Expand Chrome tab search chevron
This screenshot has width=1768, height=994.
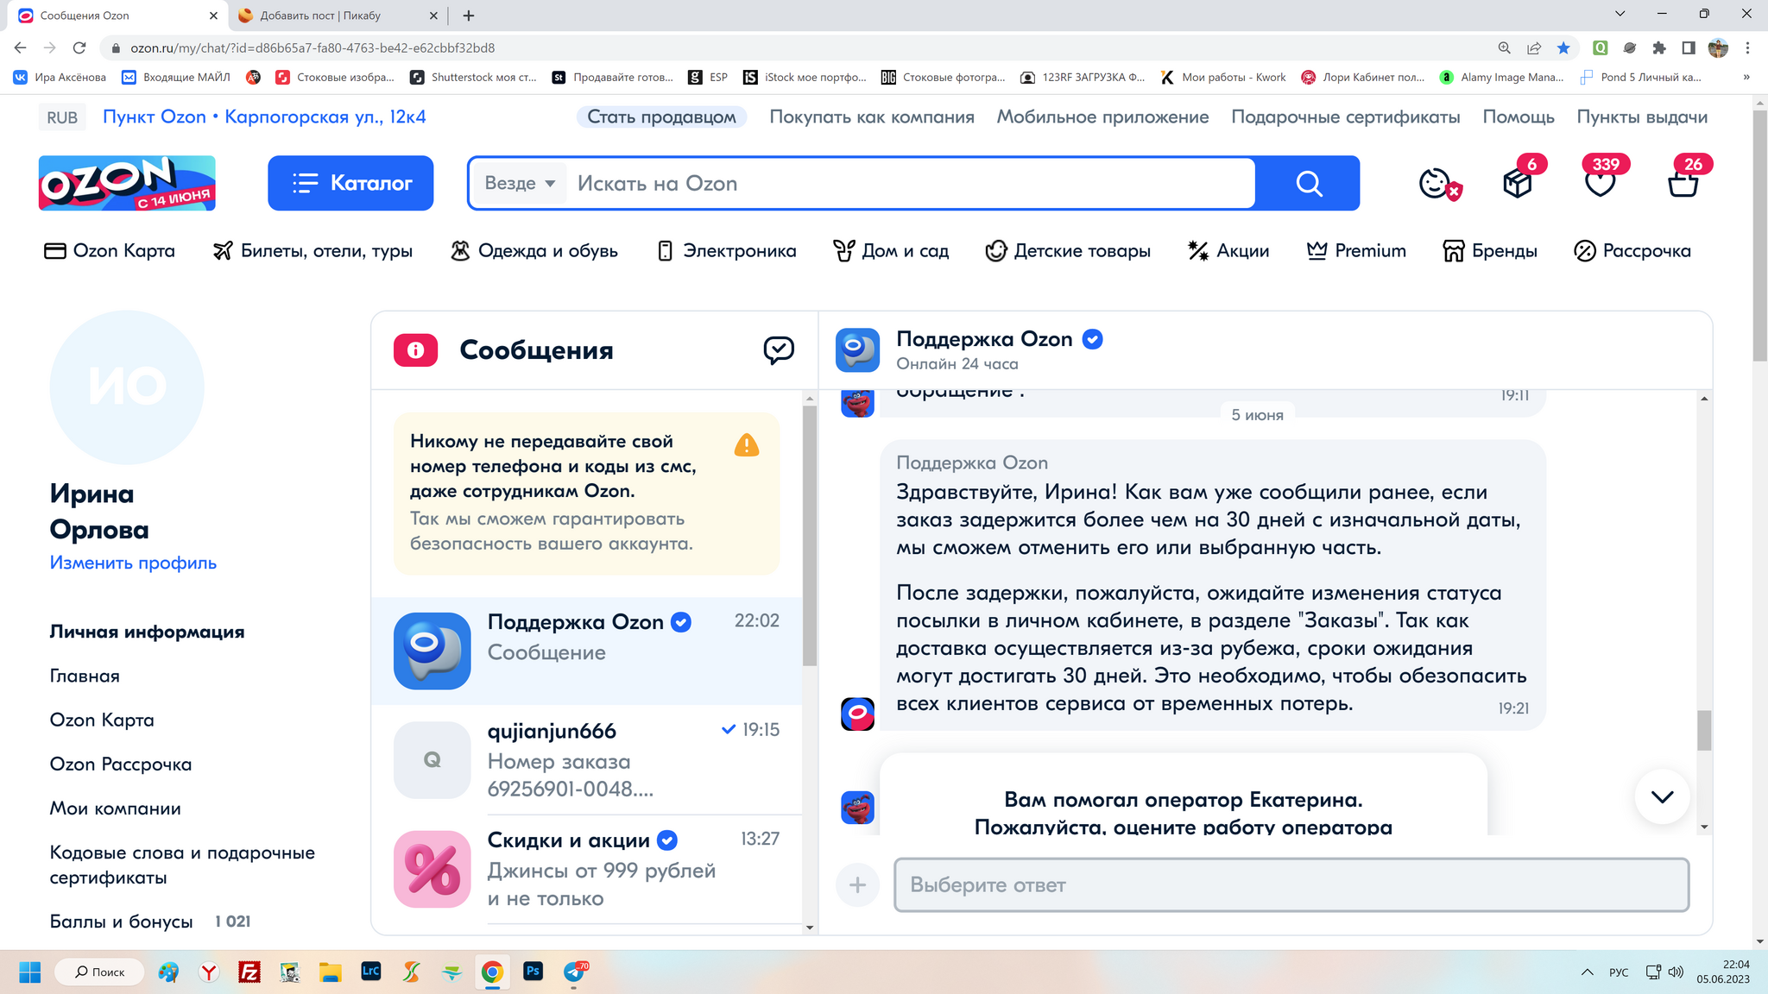[x=1620, y=15]
